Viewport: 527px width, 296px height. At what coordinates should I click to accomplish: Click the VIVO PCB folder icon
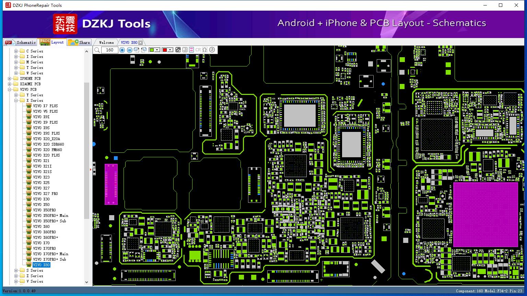click(x=16, y=89)
